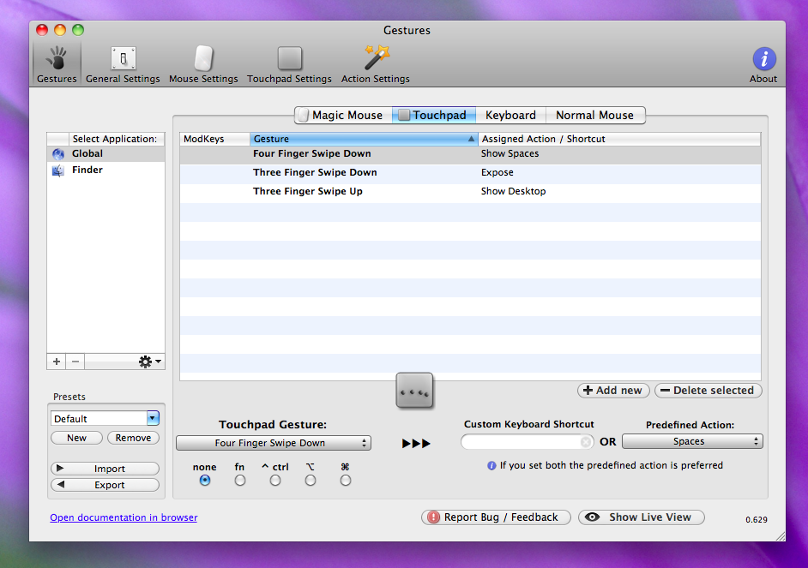The width and height of the screenshot is (808, 568).
Task: Switch to the Magic Mouse tab
Action: 343,116
